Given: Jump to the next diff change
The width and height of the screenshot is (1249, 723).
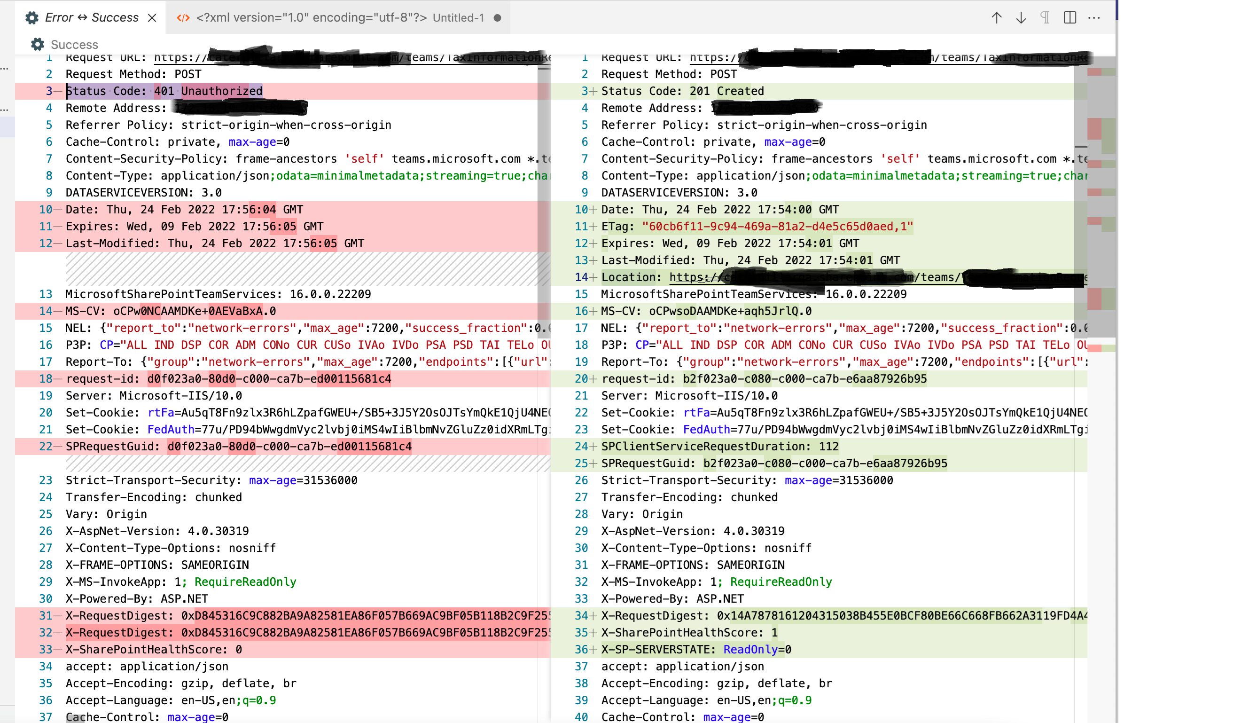Looking at the screenshot, I should pos(1021,17).
